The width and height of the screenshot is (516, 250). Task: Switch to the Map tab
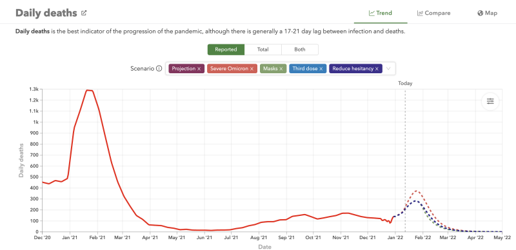[487, 13]
